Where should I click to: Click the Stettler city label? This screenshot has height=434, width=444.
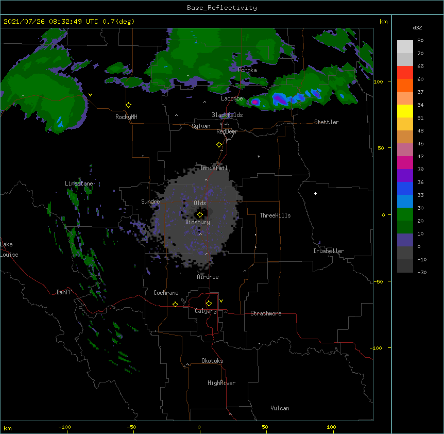coord(327,122)
